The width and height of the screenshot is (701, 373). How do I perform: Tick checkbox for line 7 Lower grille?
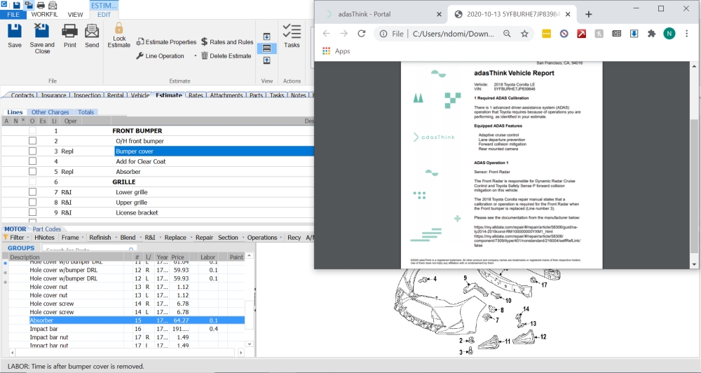[x=32, y=192]
